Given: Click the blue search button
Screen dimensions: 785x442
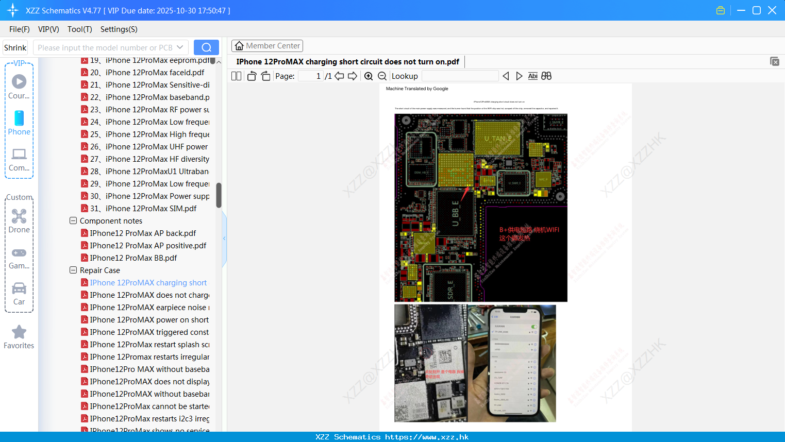Looking at the screenshot, I should click(206, 47).
